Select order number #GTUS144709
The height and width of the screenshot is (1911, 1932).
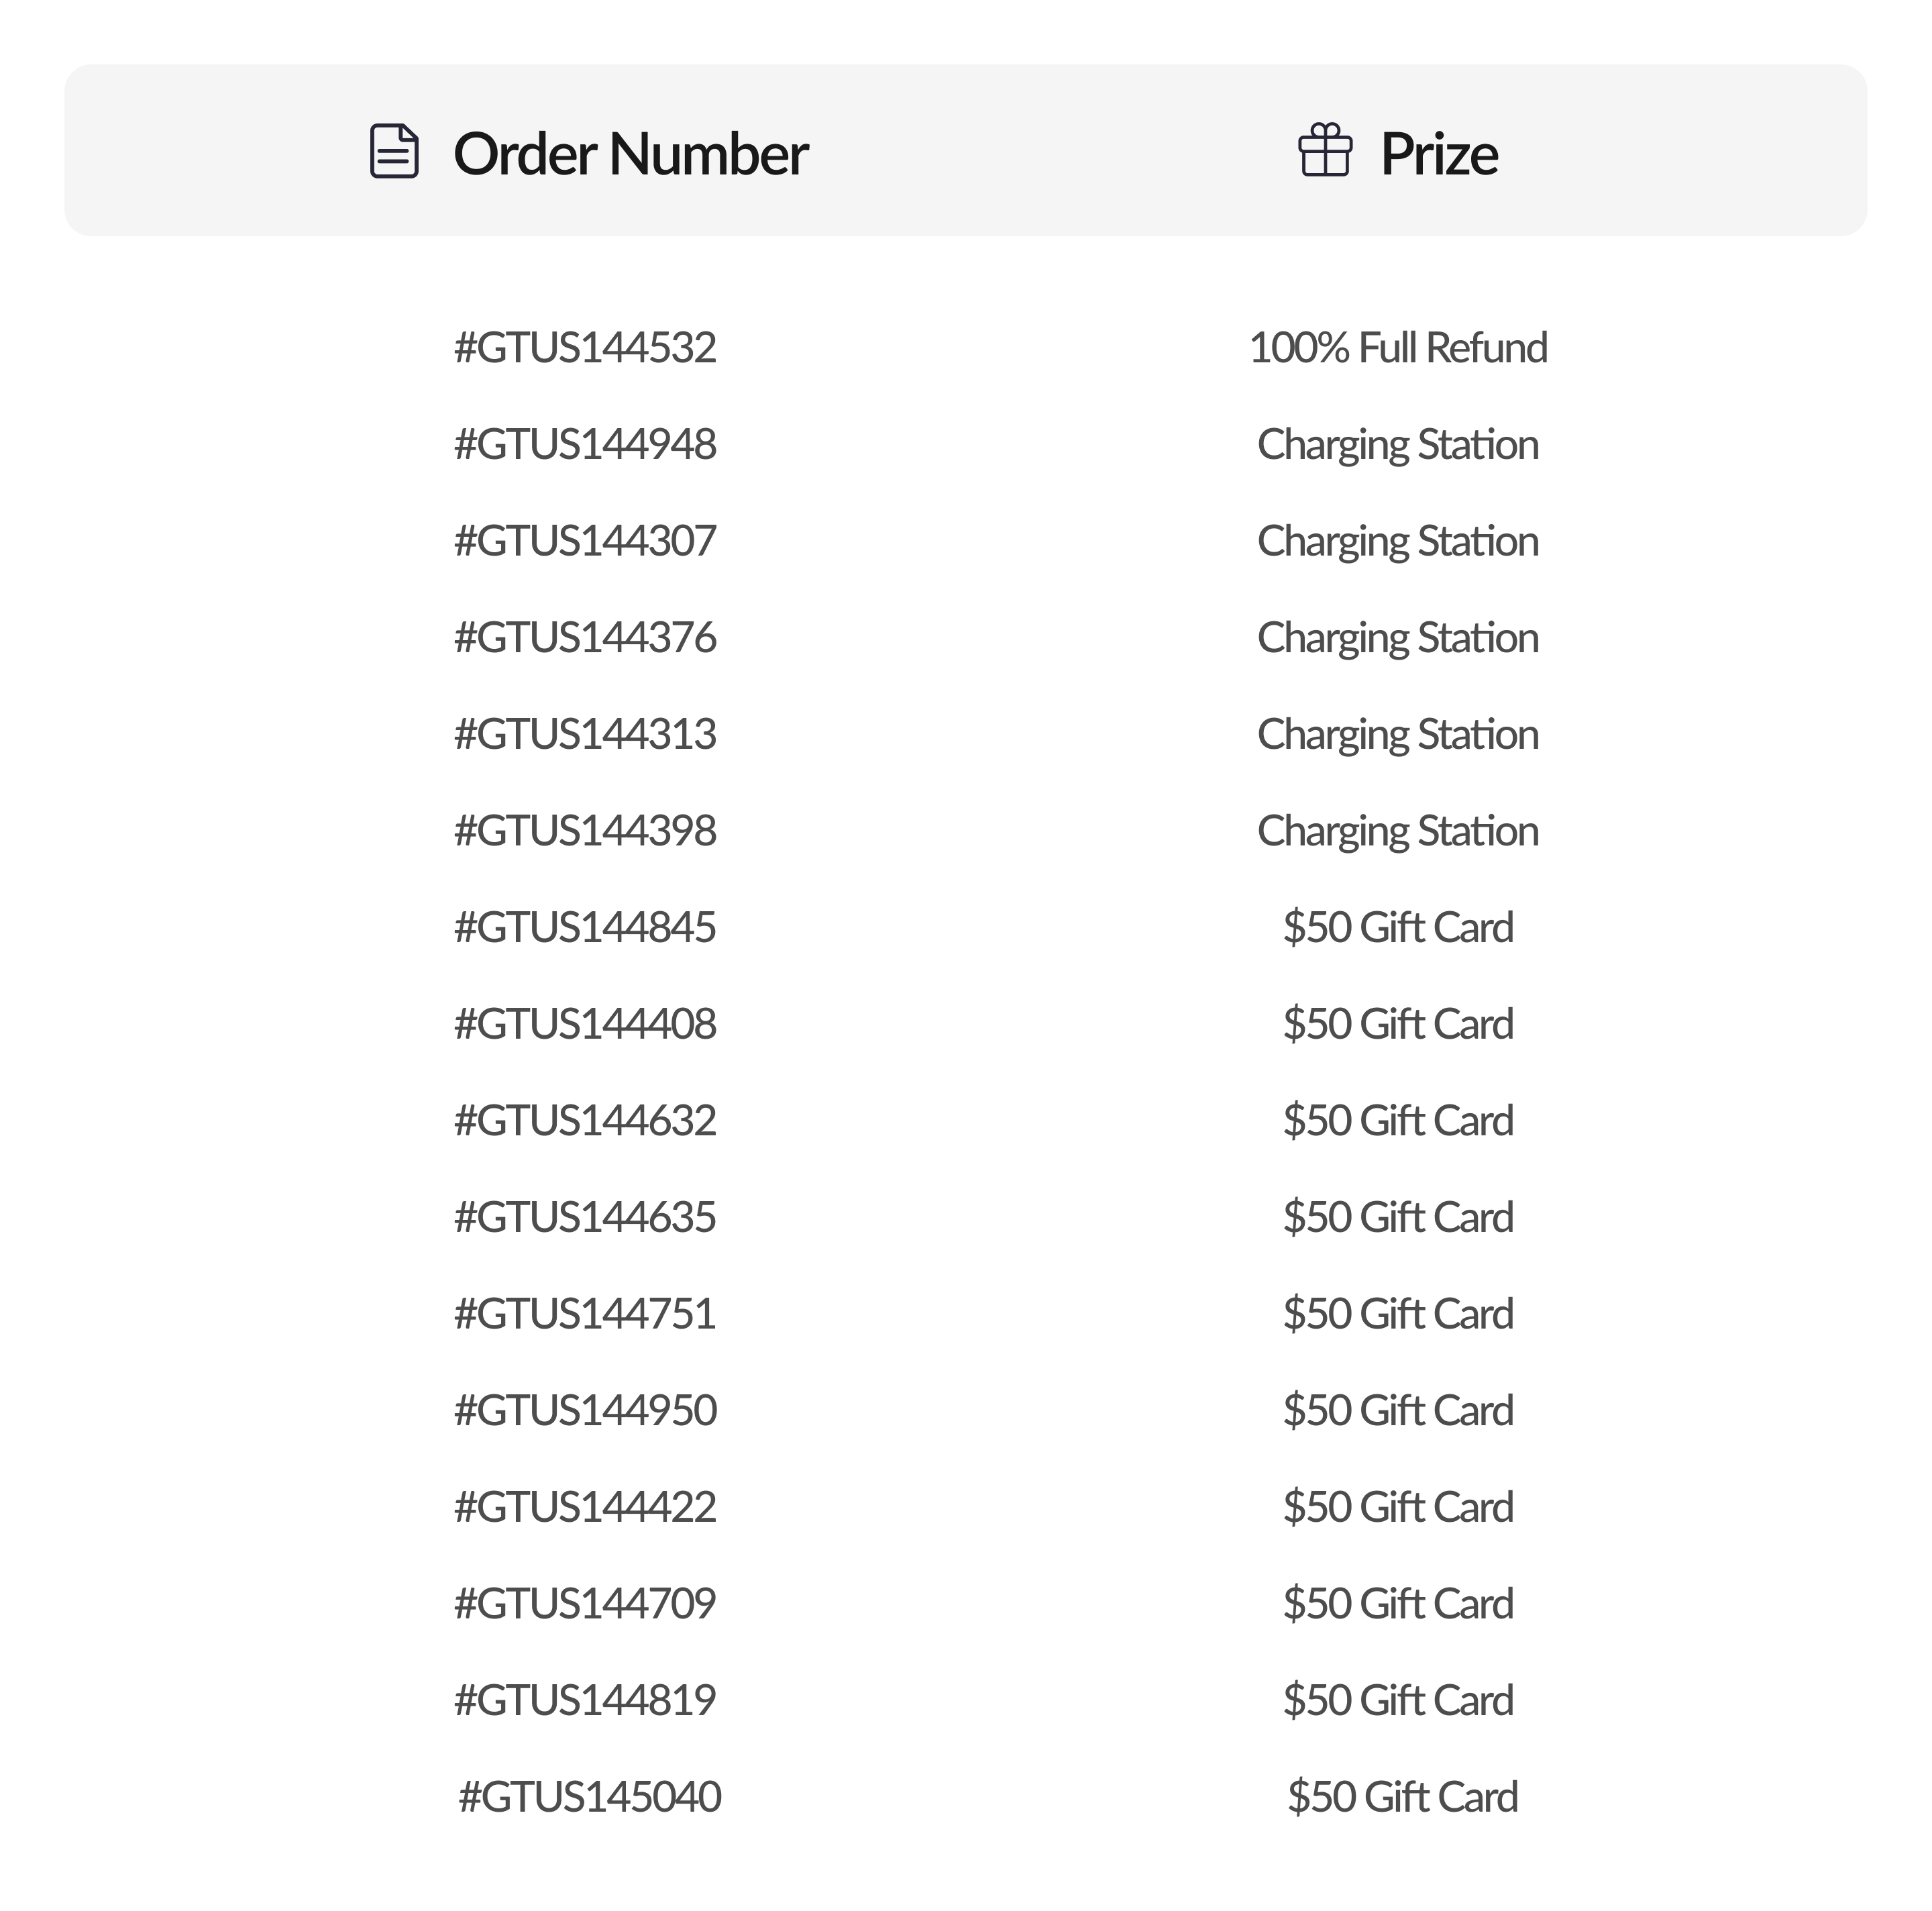click(x=585, y=1603)
